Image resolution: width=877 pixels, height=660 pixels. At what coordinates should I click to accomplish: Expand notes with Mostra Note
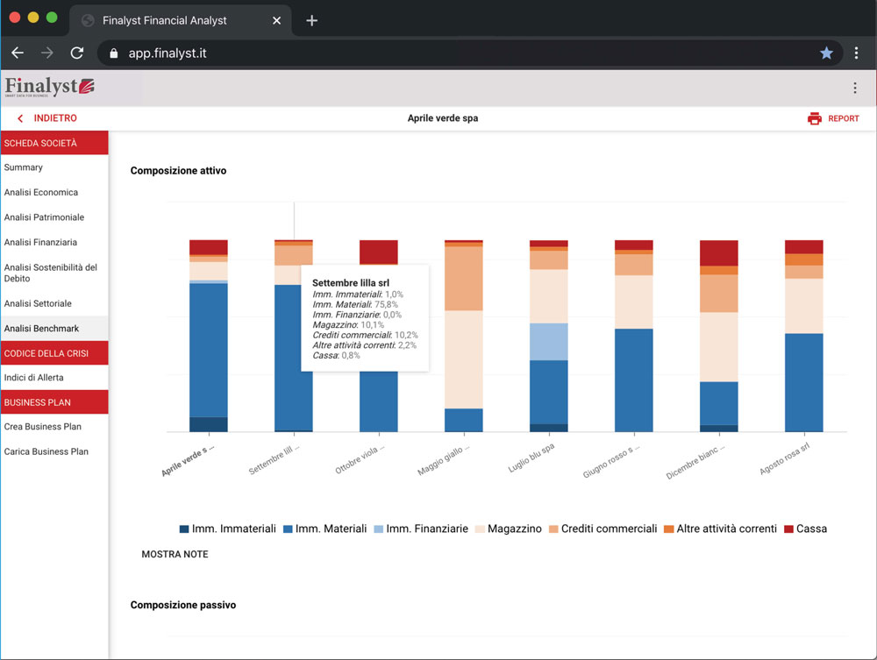(175, 554)
